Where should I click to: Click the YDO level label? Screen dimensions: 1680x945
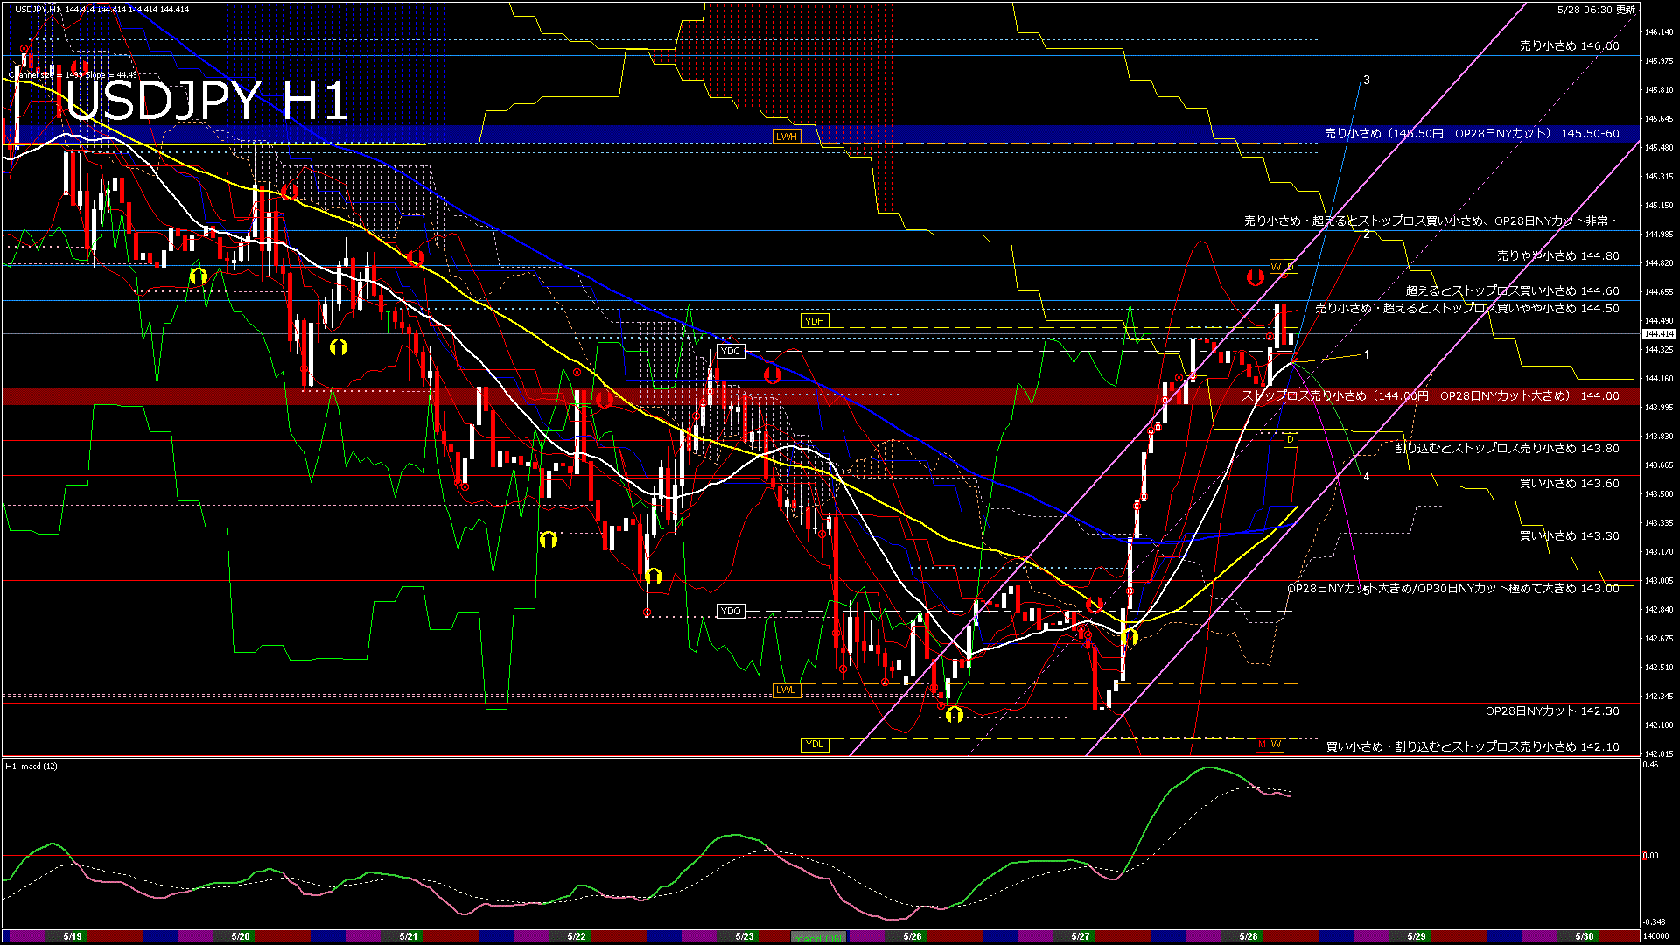(x=730, y=611)
